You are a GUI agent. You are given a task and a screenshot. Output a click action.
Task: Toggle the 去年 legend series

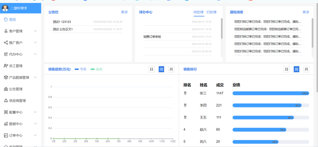coord(97,69)
